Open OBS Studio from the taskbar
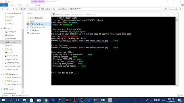This screenshot has width=184, height=103. pos(82,100)
